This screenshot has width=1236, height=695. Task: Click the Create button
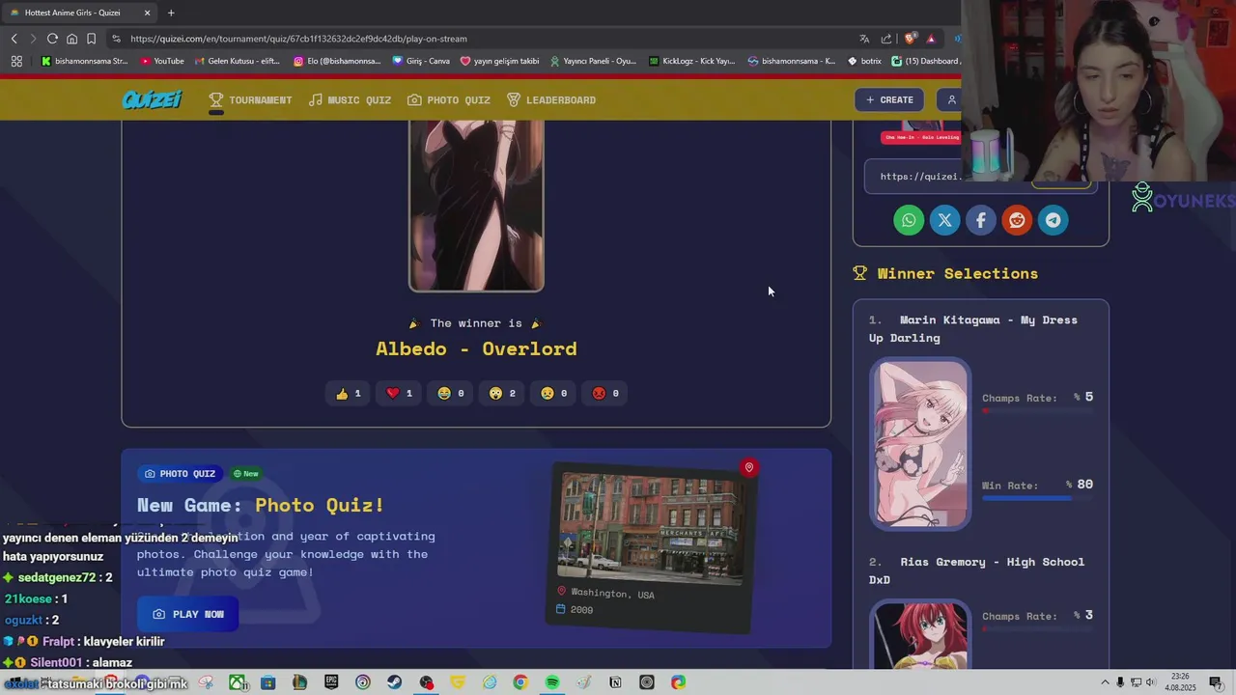tap(889, 99)
